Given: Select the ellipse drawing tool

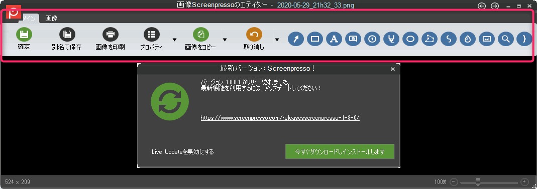Looking at the screenshot, I should pyautogui.click(x=410, y=39).
